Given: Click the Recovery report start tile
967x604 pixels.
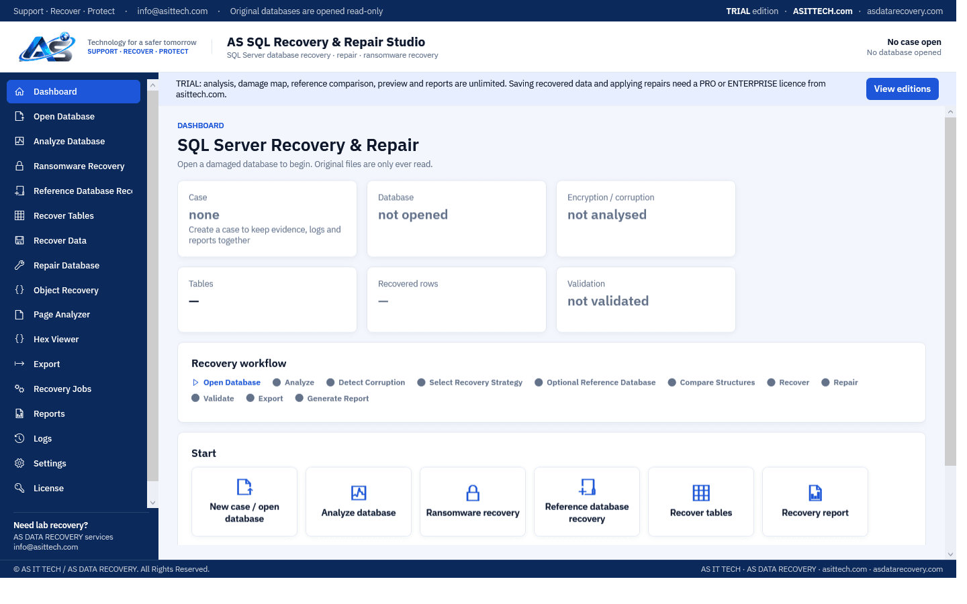Looking at the screenshot, I should pos(815,502).
